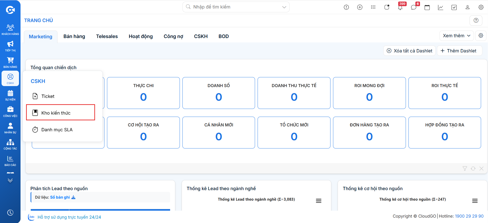Click the CÁ NHÂN MỚI card
The height and width of the screenshot is (223, 488).
219,133
